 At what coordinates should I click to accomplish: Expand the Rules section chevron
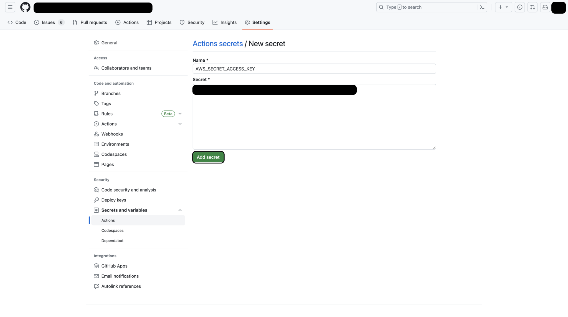[x=180, y=114]
